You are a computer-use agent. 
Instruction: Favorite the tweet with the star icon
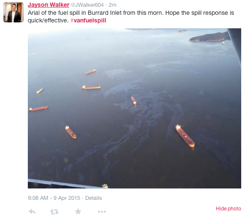78,211
